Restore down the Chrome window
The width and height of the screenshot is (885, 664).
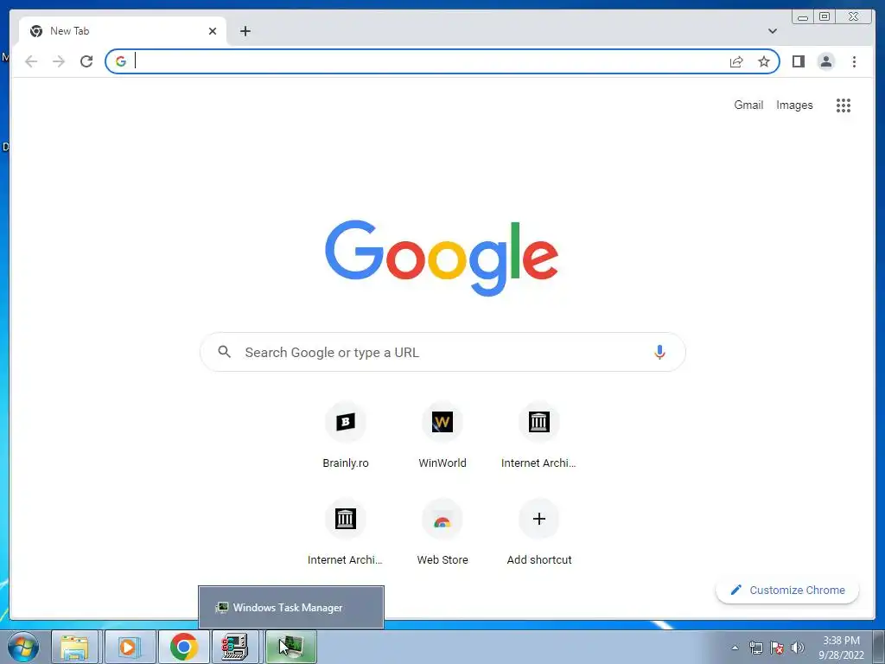(x=825, y=17)
